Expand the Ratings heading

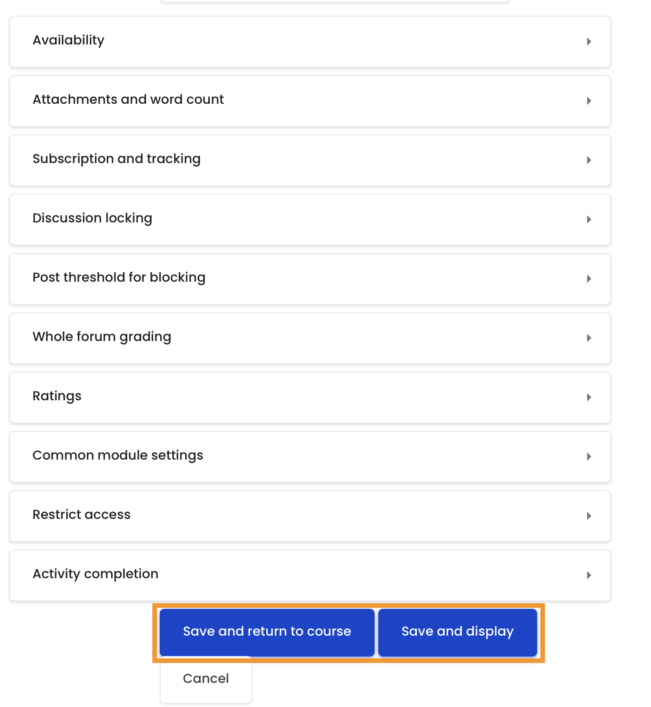point(57,396)
